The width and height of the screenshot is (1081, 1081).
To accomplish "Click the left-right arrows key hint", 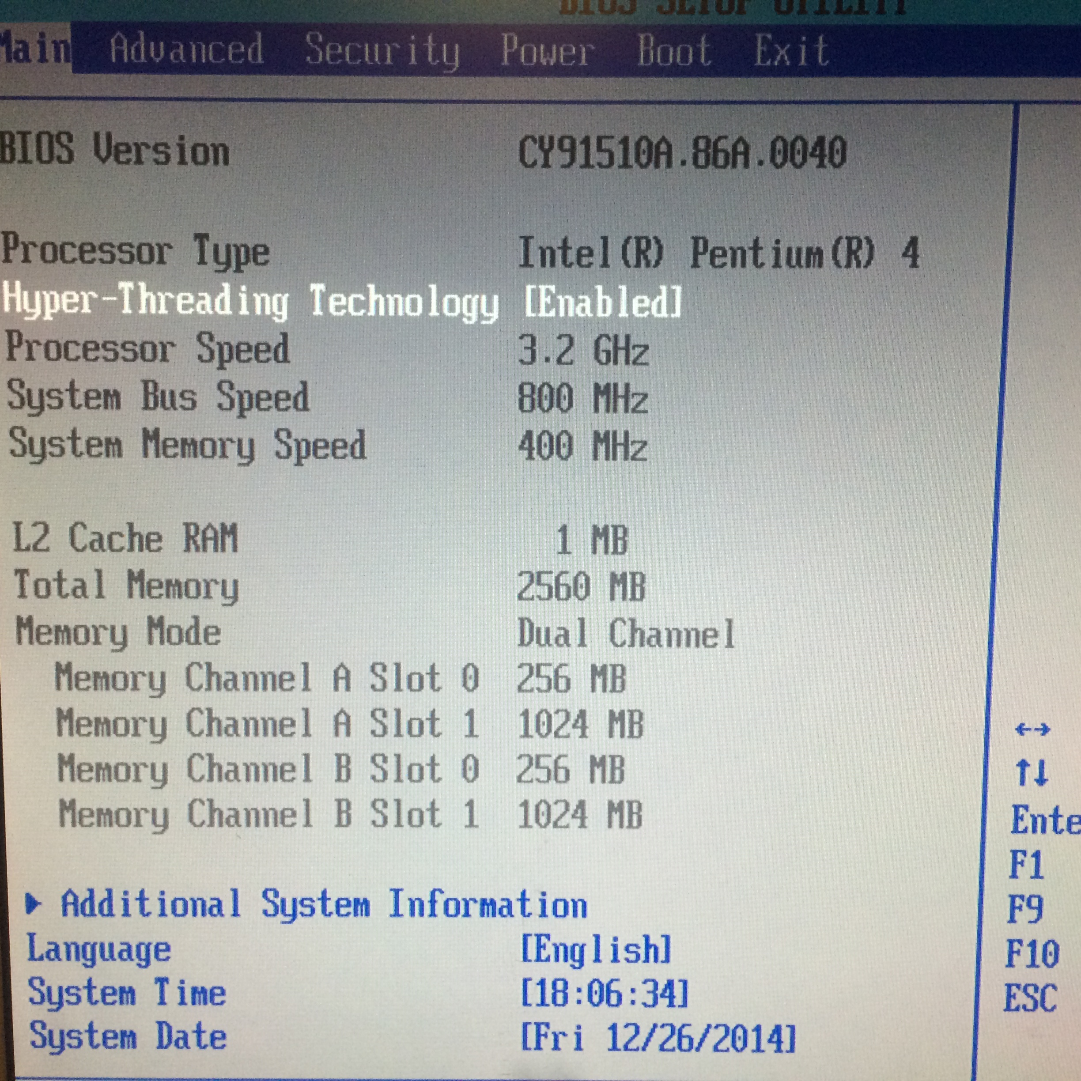I will (1032, 729).
